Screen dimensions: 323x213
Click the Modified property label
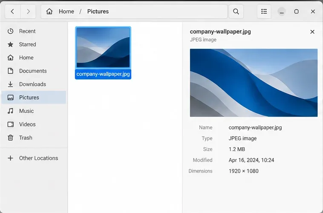point(202,160)
